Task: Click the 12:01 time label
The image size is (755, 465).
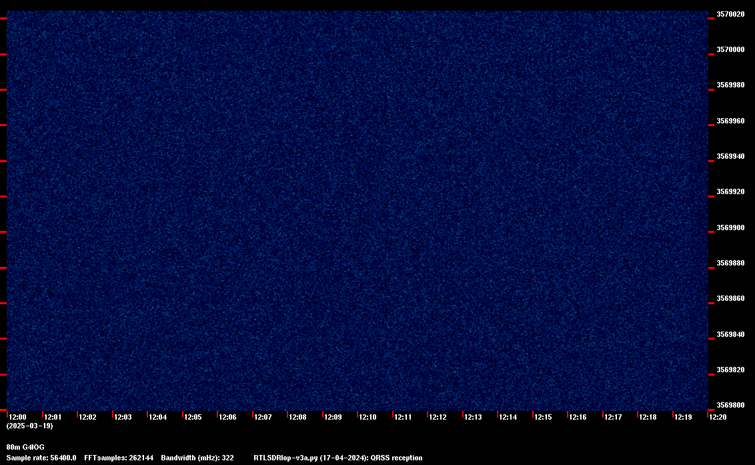Action: click(53, 417)
